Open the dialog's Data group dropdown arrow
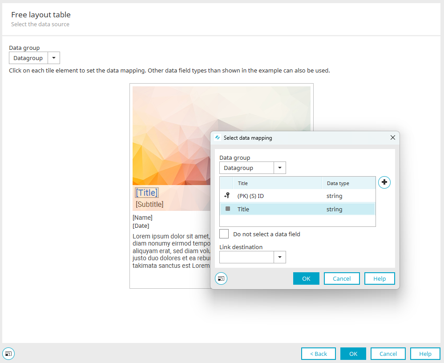This screenshot has height=363, width=444. [x=280, y=168]
